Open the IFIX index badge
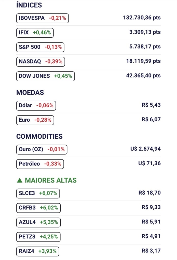The width and height of the screenshot is (177, 260). [35, 32]
